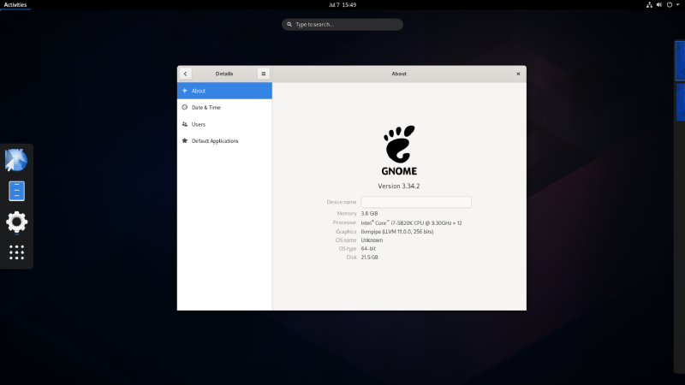The height and width of the screenshot is (385, 685).
Task: Click the Settings gear in the dock
Action: 16,222
